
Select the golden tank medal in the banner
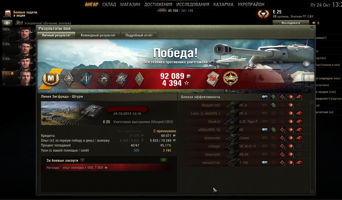click(230, 79)
